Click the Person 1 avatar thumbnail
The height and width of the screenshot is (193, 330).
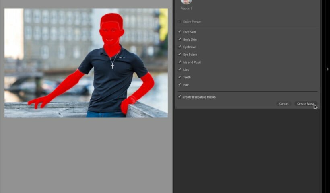(x=186, y=2)
